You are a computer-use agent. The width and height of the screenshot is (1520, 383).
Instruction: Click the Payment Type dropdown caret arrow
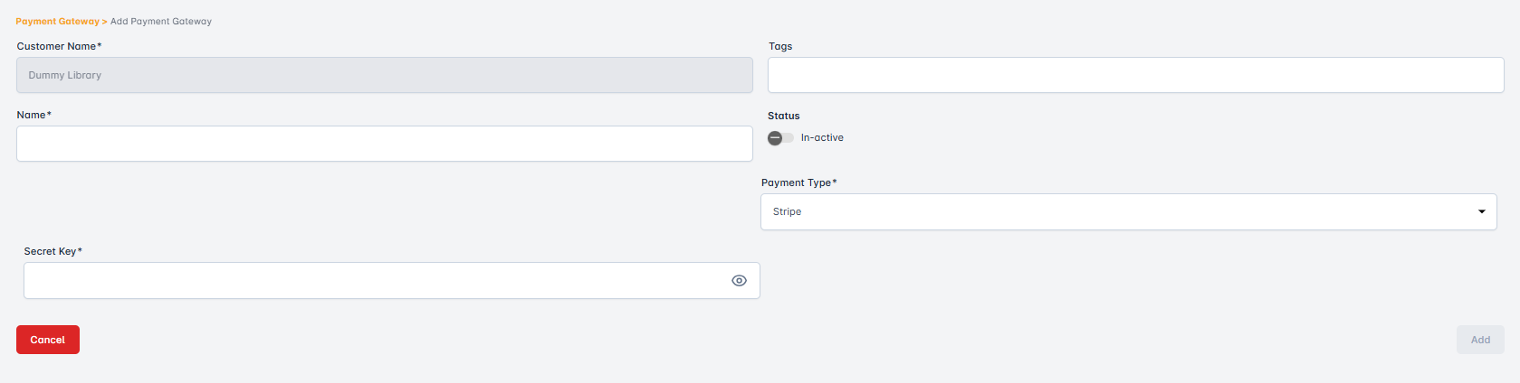tap(1481, 212)
